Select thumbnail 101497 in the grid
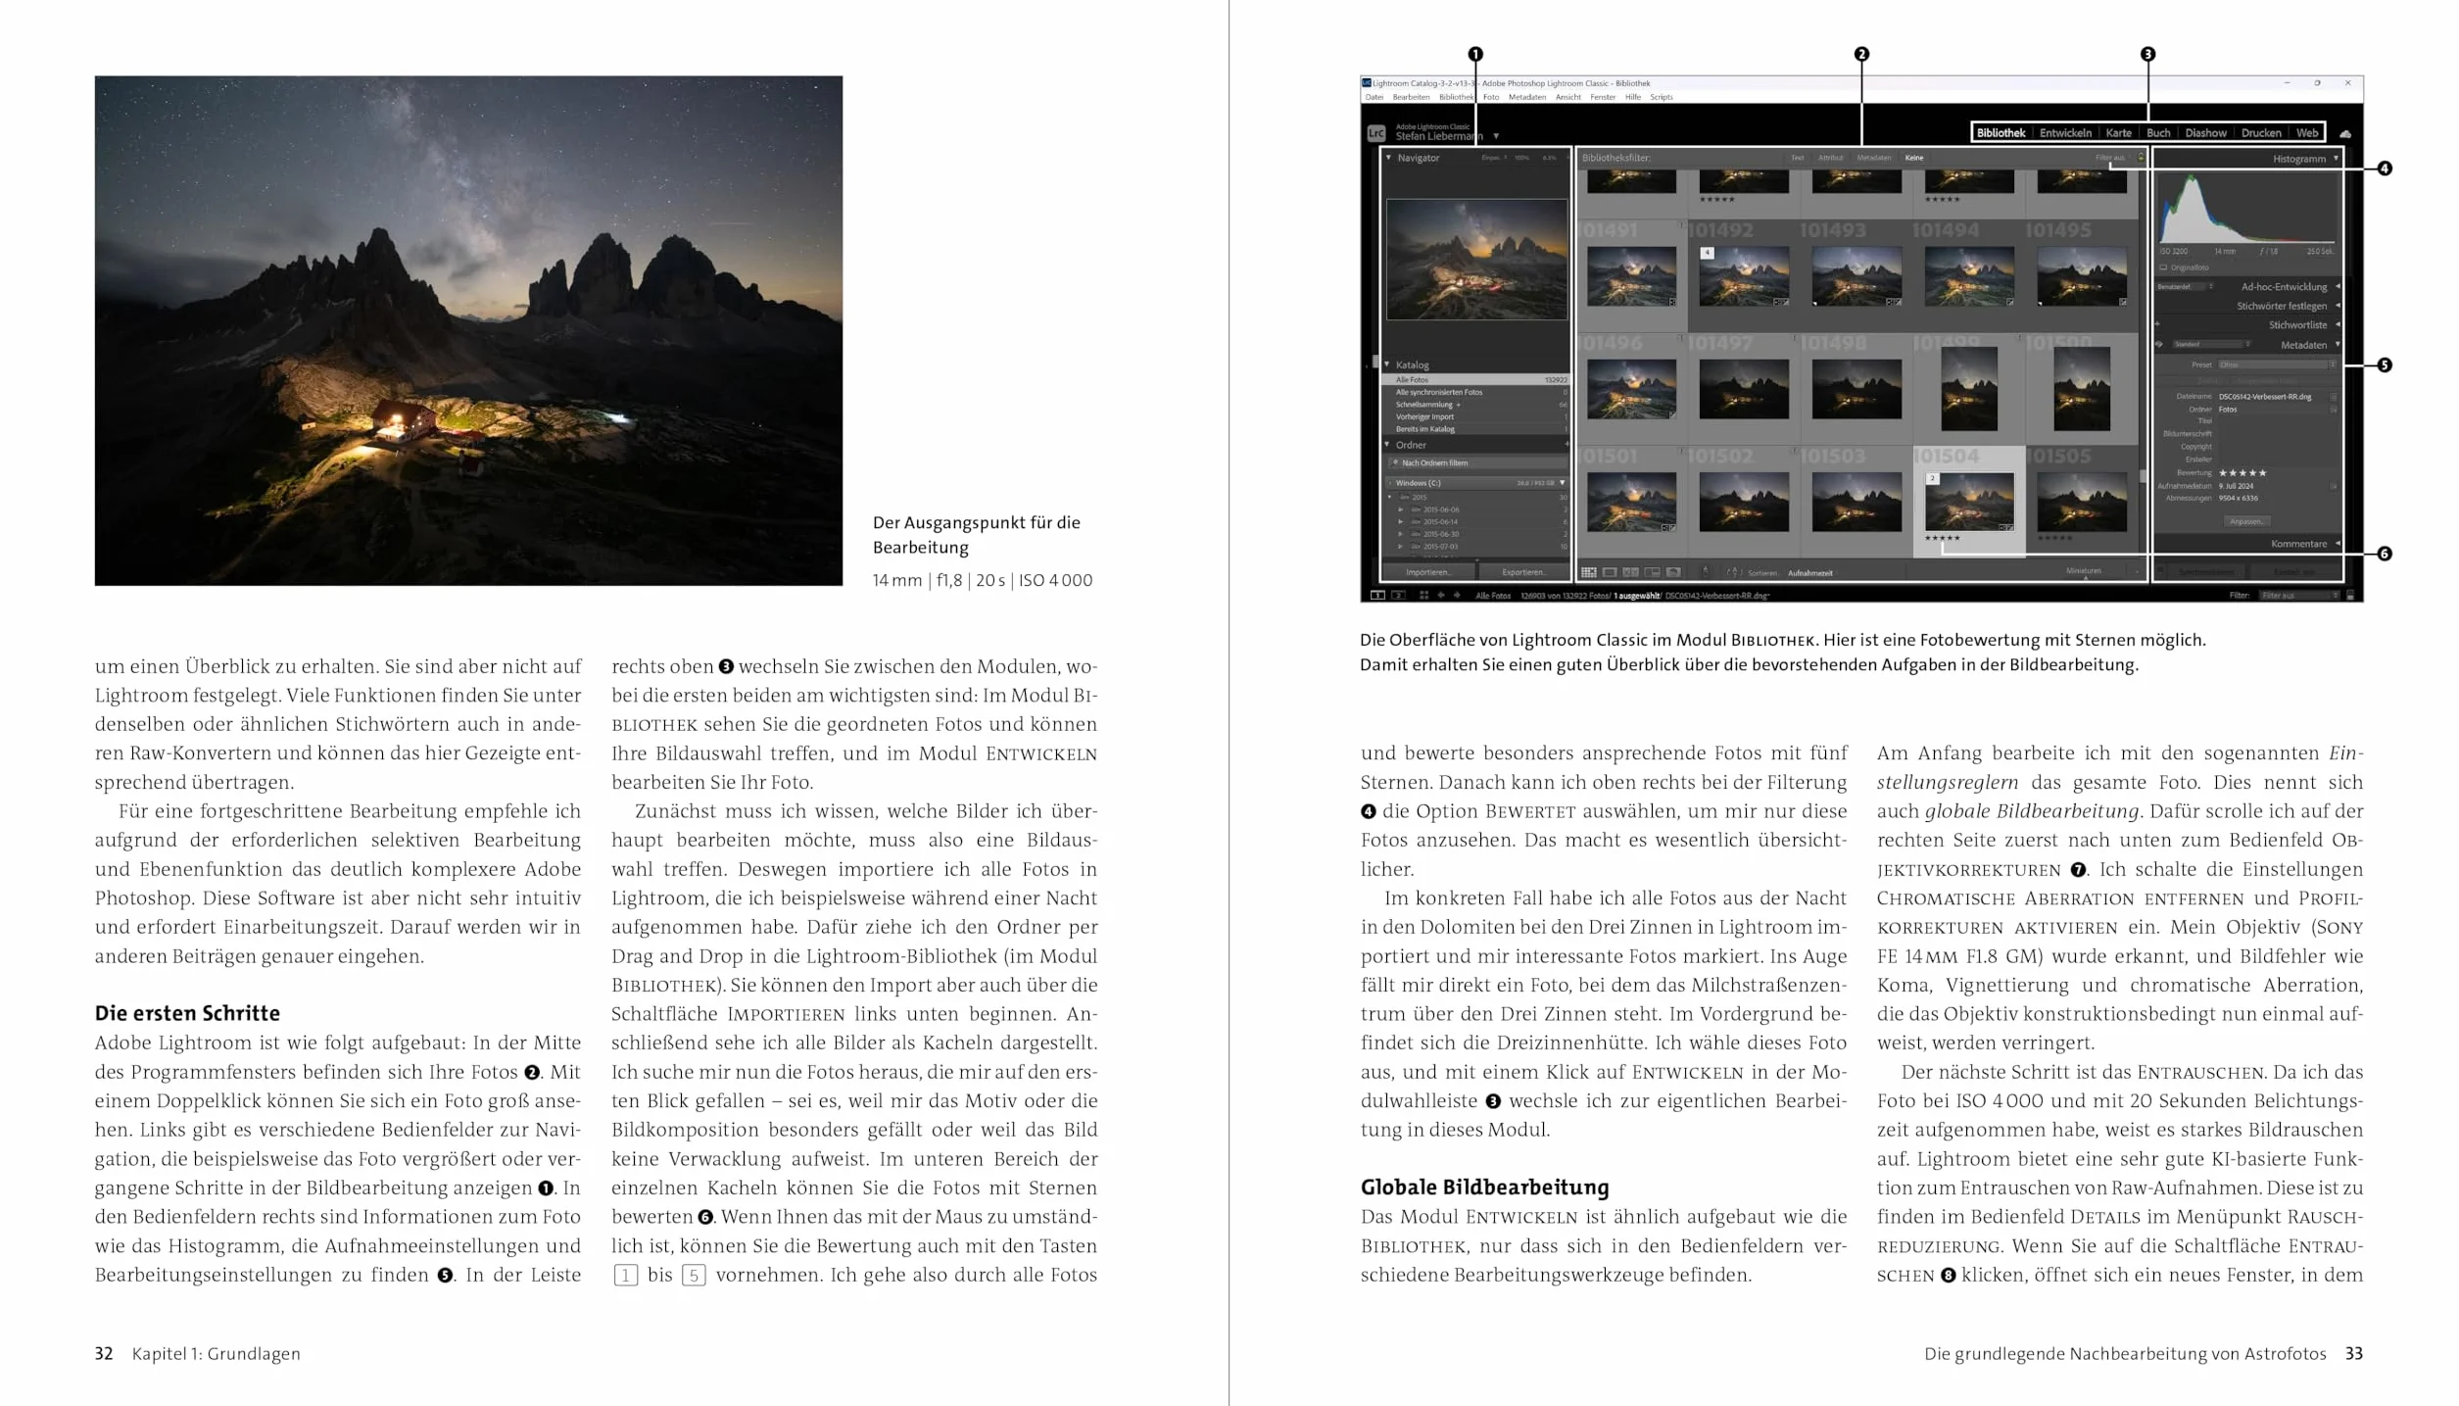Image resolution: width=2459 pixels, height=1406 pixels. click(x=1744, y=389)
